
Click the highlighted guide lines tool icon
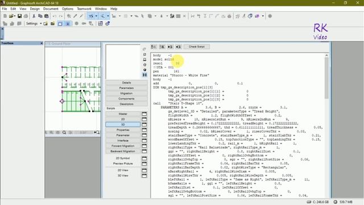(91, 16)
